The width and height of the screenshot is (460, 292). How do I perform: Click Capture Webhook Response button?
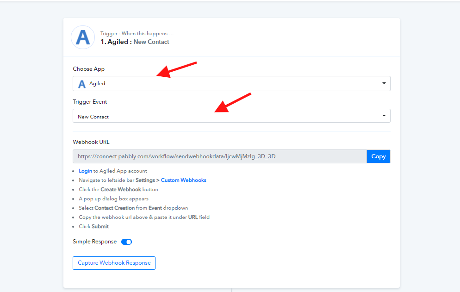[114, 263]
